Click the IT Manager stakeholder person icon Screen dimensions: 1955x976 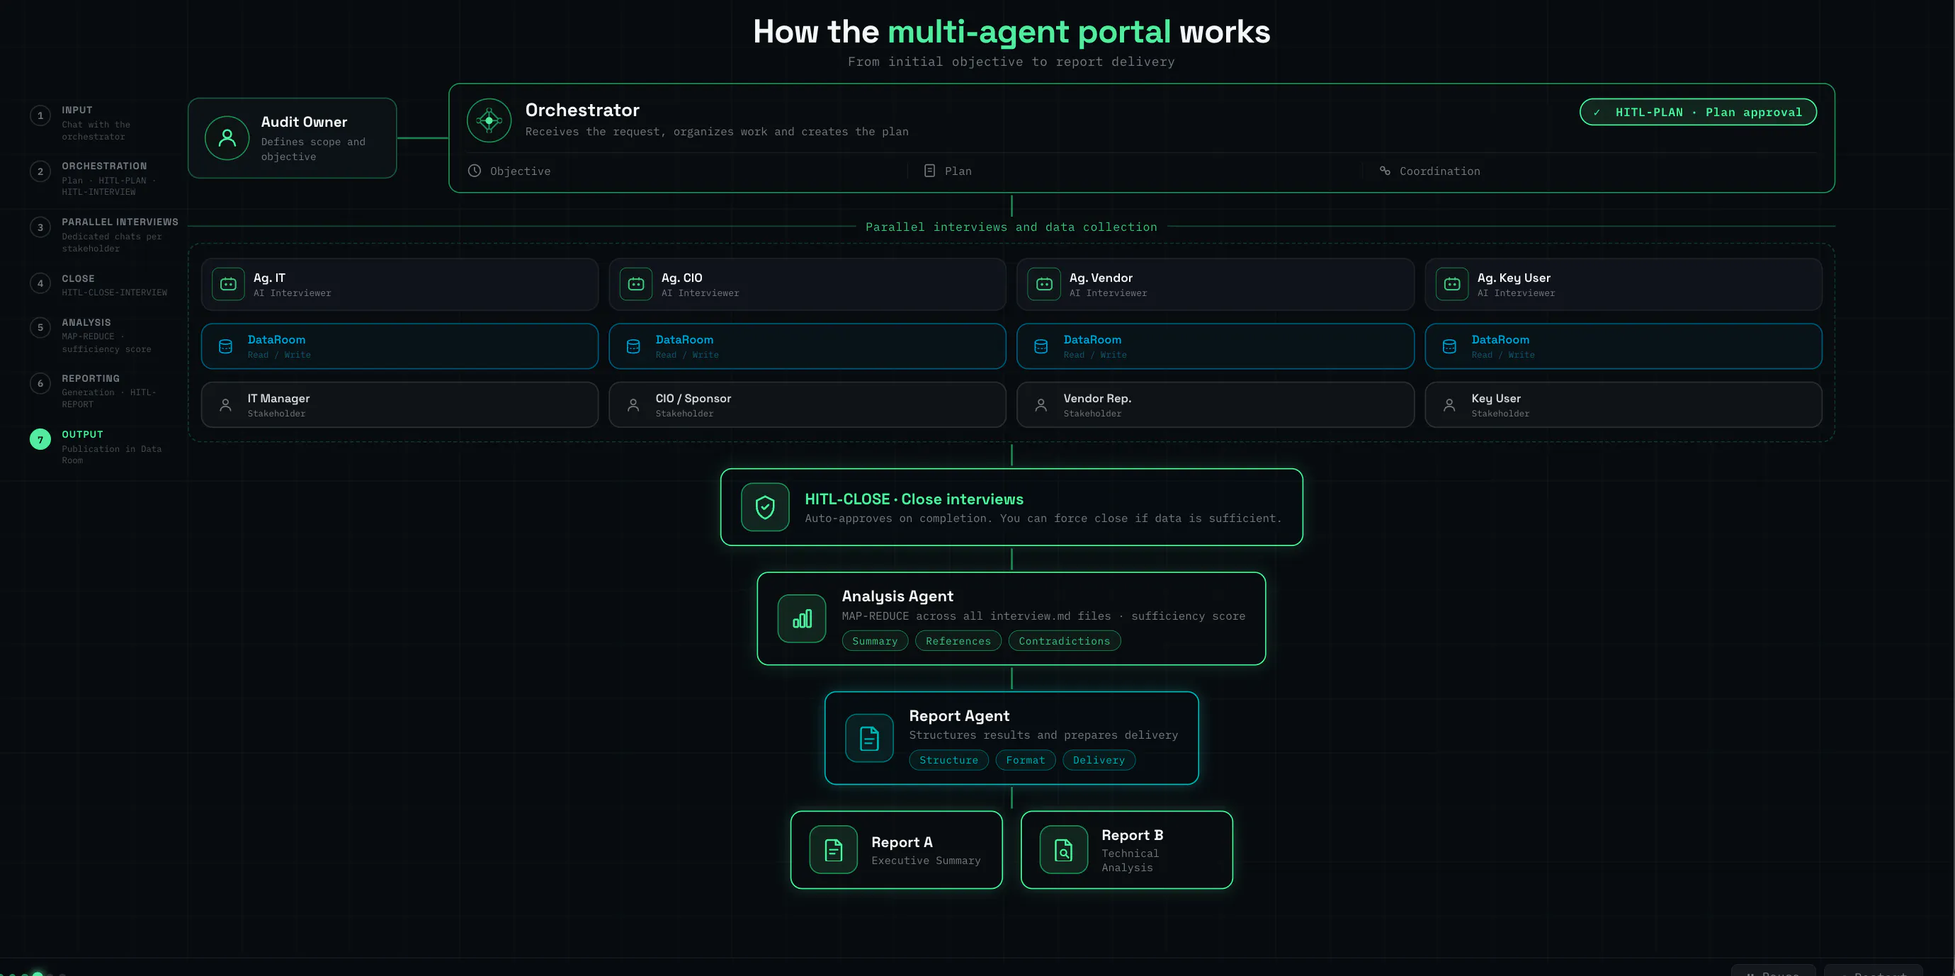(225, 405)
